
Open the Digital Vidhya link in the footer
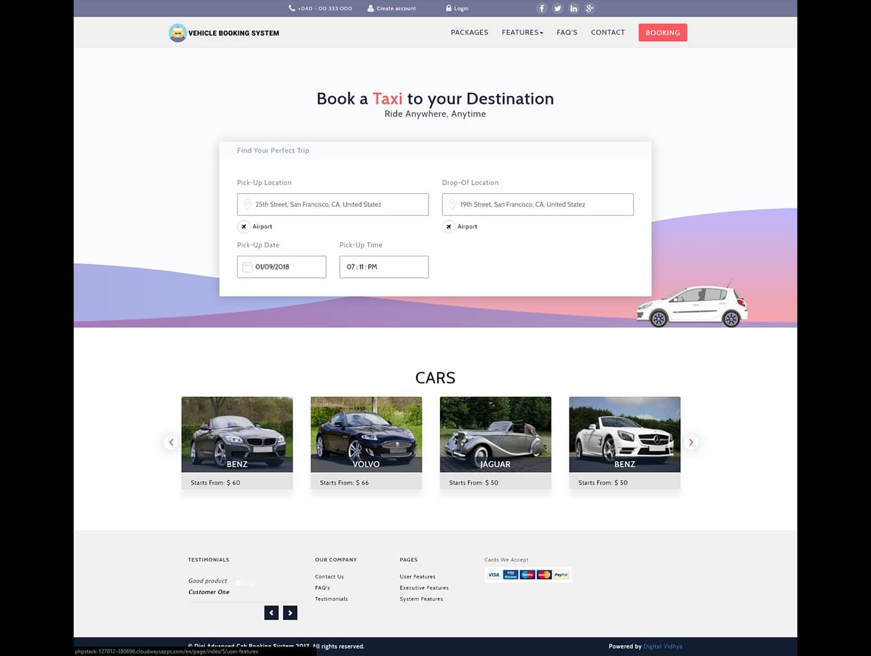tap(663, 646)
